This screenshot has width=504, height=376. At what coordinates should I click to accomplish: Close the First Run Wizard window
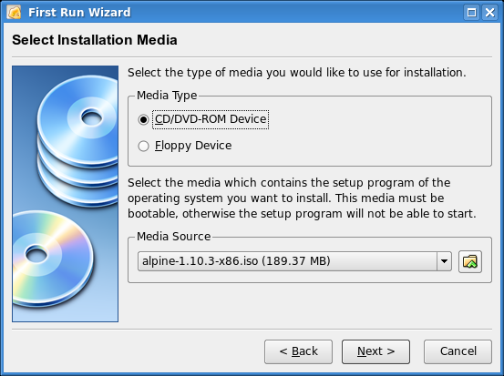tap(489, 13)
